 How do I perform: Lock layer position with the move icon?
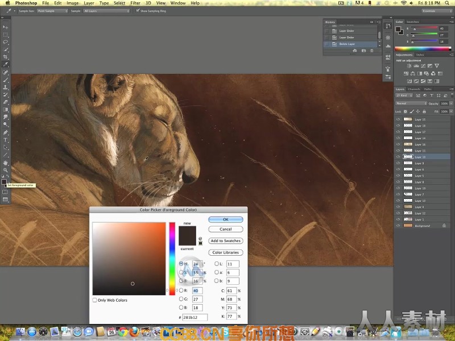(x=418, y=111)
